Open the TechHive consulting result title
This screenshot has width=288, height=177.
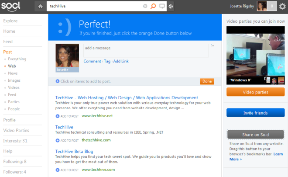pyautogui.click(x=64, y=127)
